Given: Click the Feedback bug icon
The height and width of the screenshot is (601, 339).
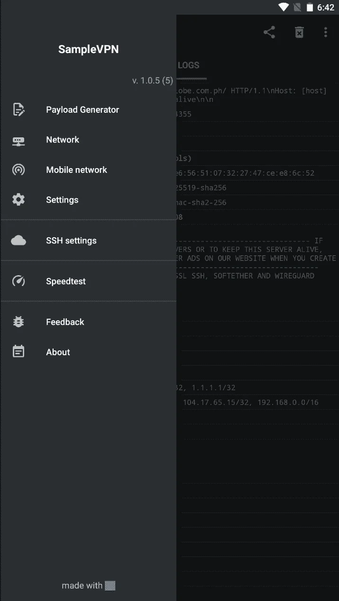Looking at the screenshot, I should coord(18,322).
